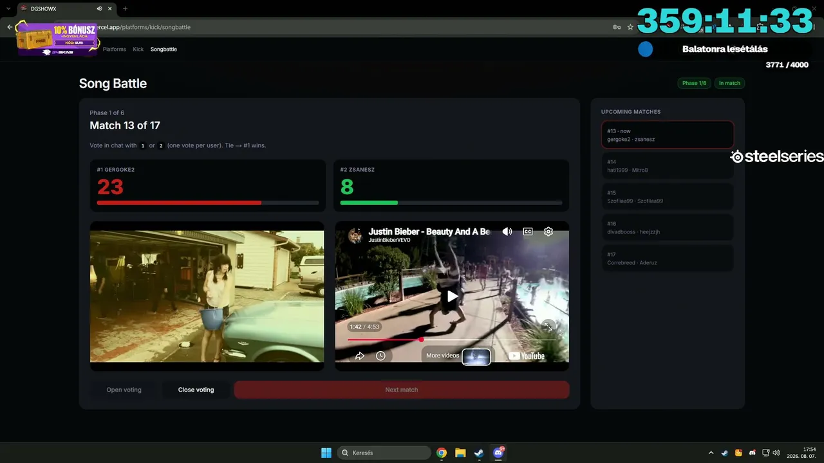This screenshot has width=824, height=463.
Task: Click the Phase 1/6 badge
Action: pos(694,83)
